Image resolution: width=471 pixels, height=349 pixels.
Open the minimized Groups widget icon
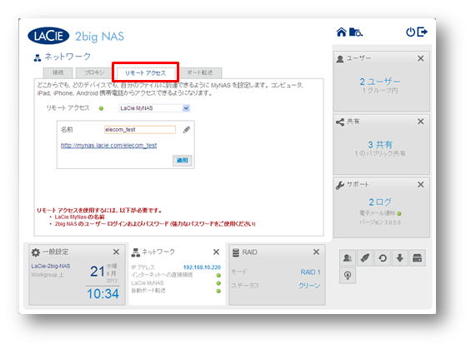pyautogui.click(x=348, y=257)
